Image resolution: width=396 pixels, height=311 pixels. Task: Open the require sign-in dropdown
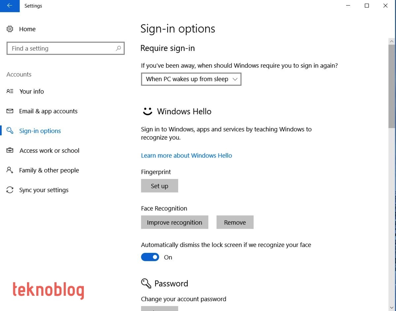coord(191,79)
